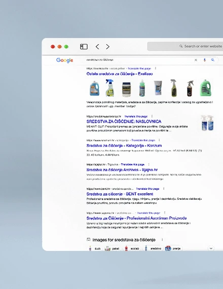Open 'Profesionalni Asortiman Proizvoda' result

point(136,218)
